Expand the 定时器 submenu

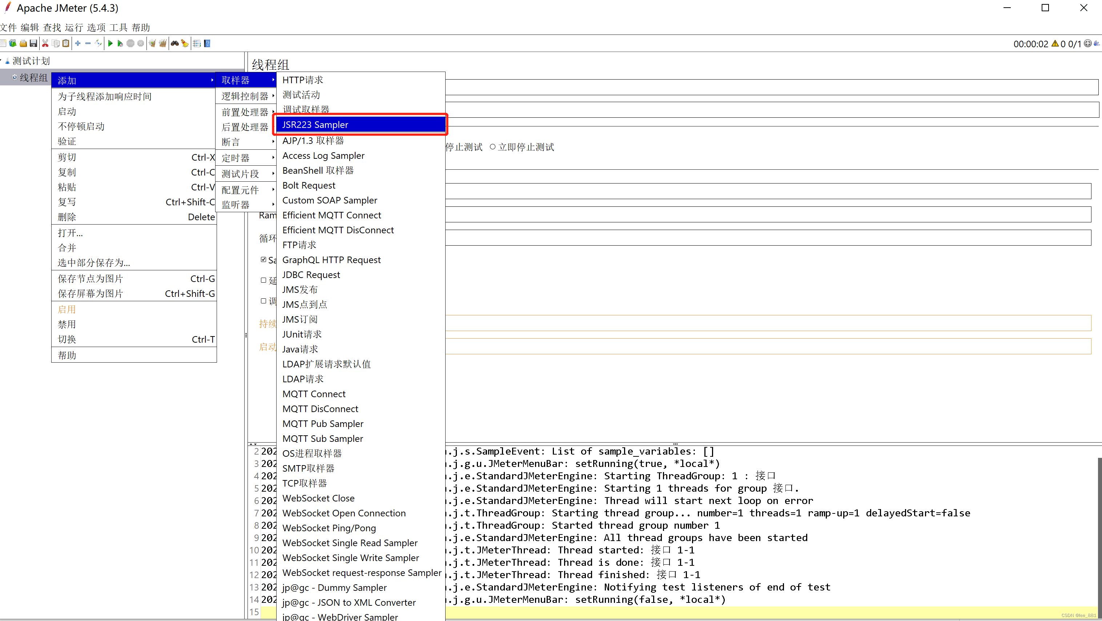click(246, 158)
